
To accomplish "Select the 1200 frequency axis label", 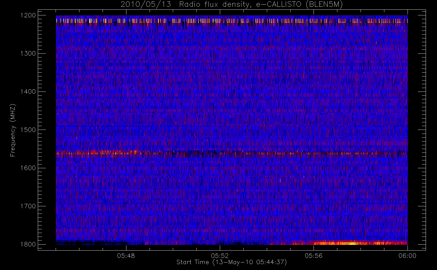I will (x=28, y=15).
